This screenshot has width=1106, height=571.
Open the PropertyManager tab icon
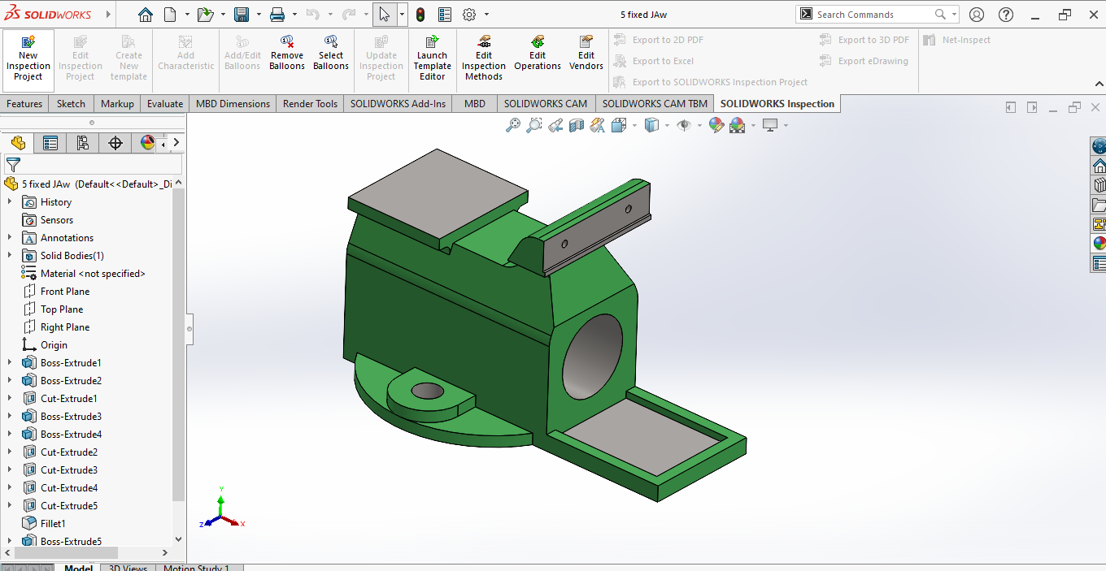pyautogui.click(x=50, y=143)
